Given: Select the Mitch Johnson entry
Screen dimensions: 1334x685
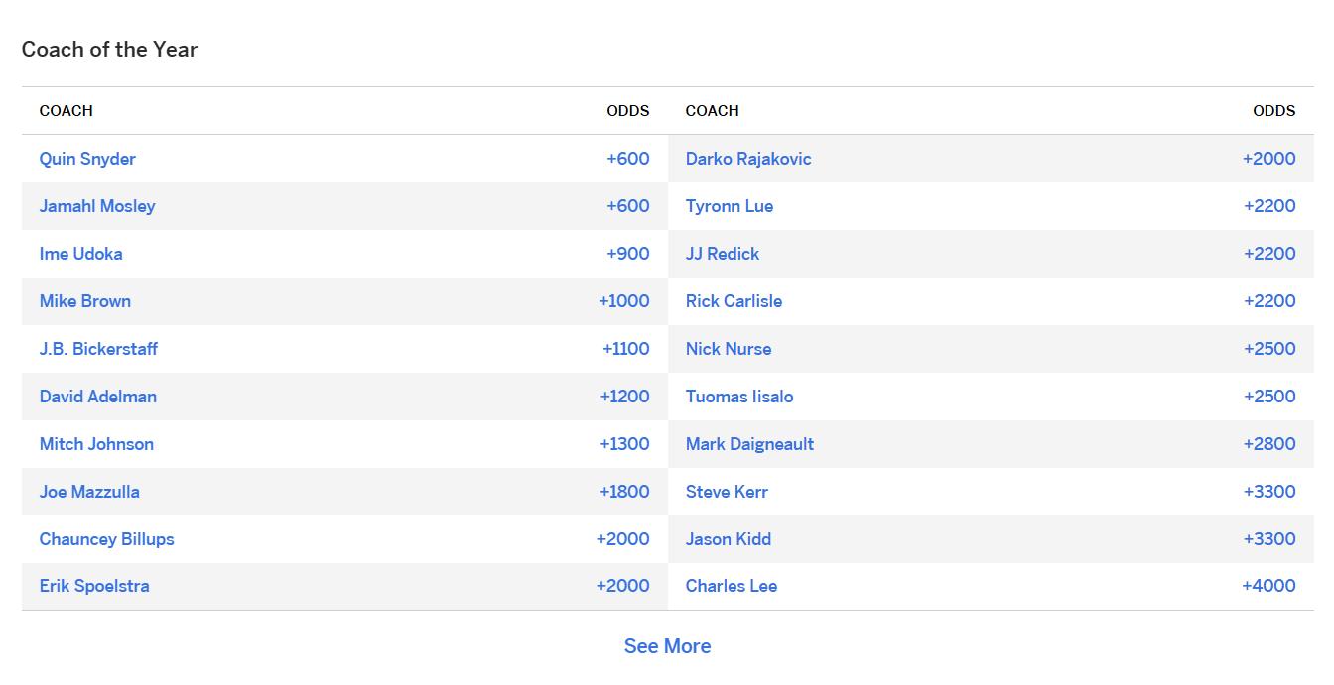Looking at the screenshot, I should click(96, 444).
